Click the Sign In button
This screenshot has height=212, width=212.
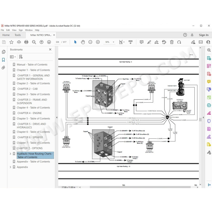click(204, 35)
